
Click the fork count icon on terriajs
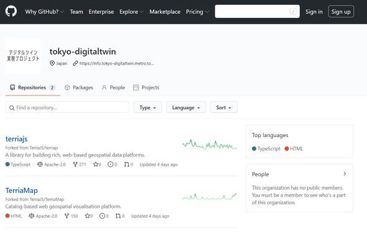75,164
